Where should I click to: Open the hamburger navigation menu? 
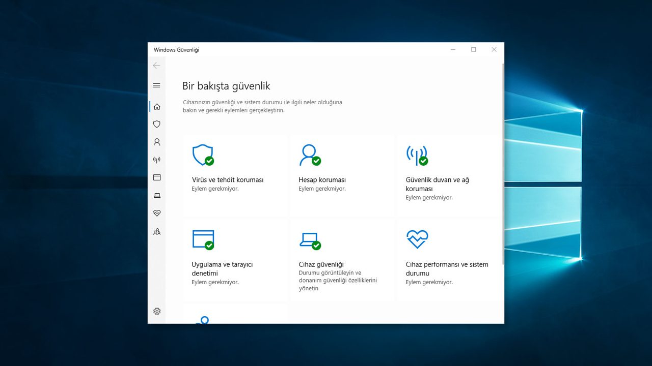pyautogui.click(x=156, y=85)
